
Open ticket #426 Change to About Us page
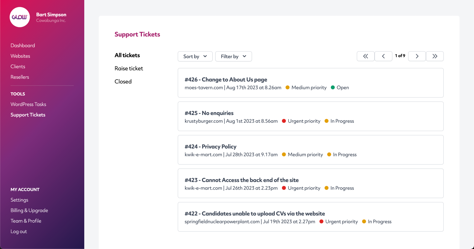click(226, 79)
